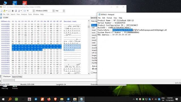The width and height of the screenshot is (181, 102).
Task: Open the notification center icon
Action: 176,99
